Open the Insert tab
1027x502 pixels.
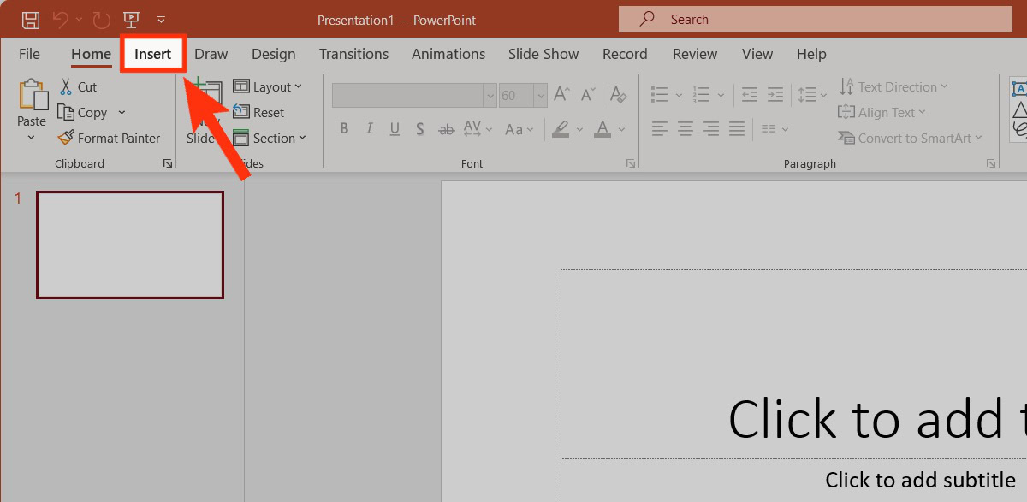[x=153, y=54]
